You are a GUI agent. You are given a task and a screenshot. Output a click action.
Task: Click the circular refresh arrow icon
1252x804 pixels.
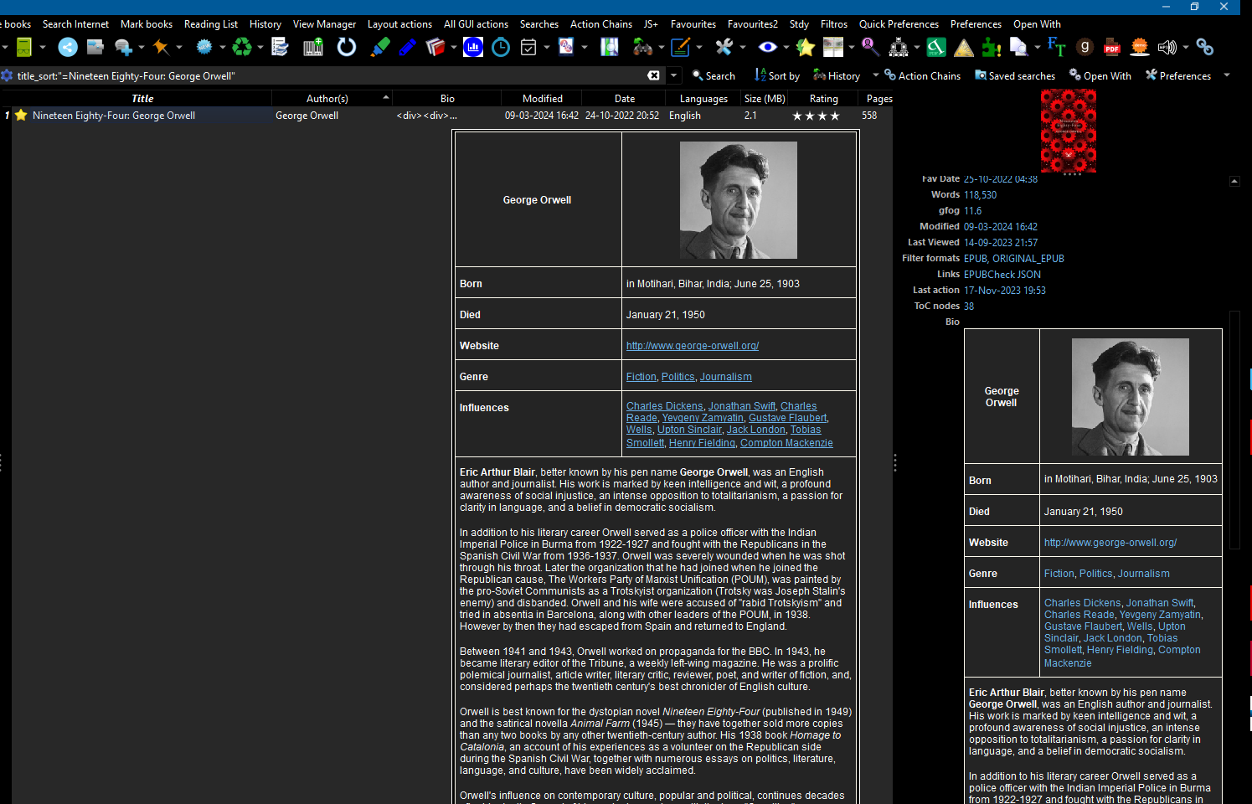tap(347, 48)
